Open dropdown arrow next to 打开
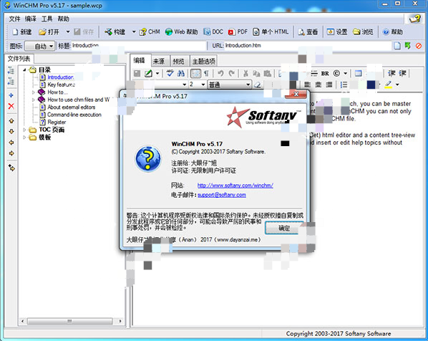The image size is (428, 341). [68, 32]
